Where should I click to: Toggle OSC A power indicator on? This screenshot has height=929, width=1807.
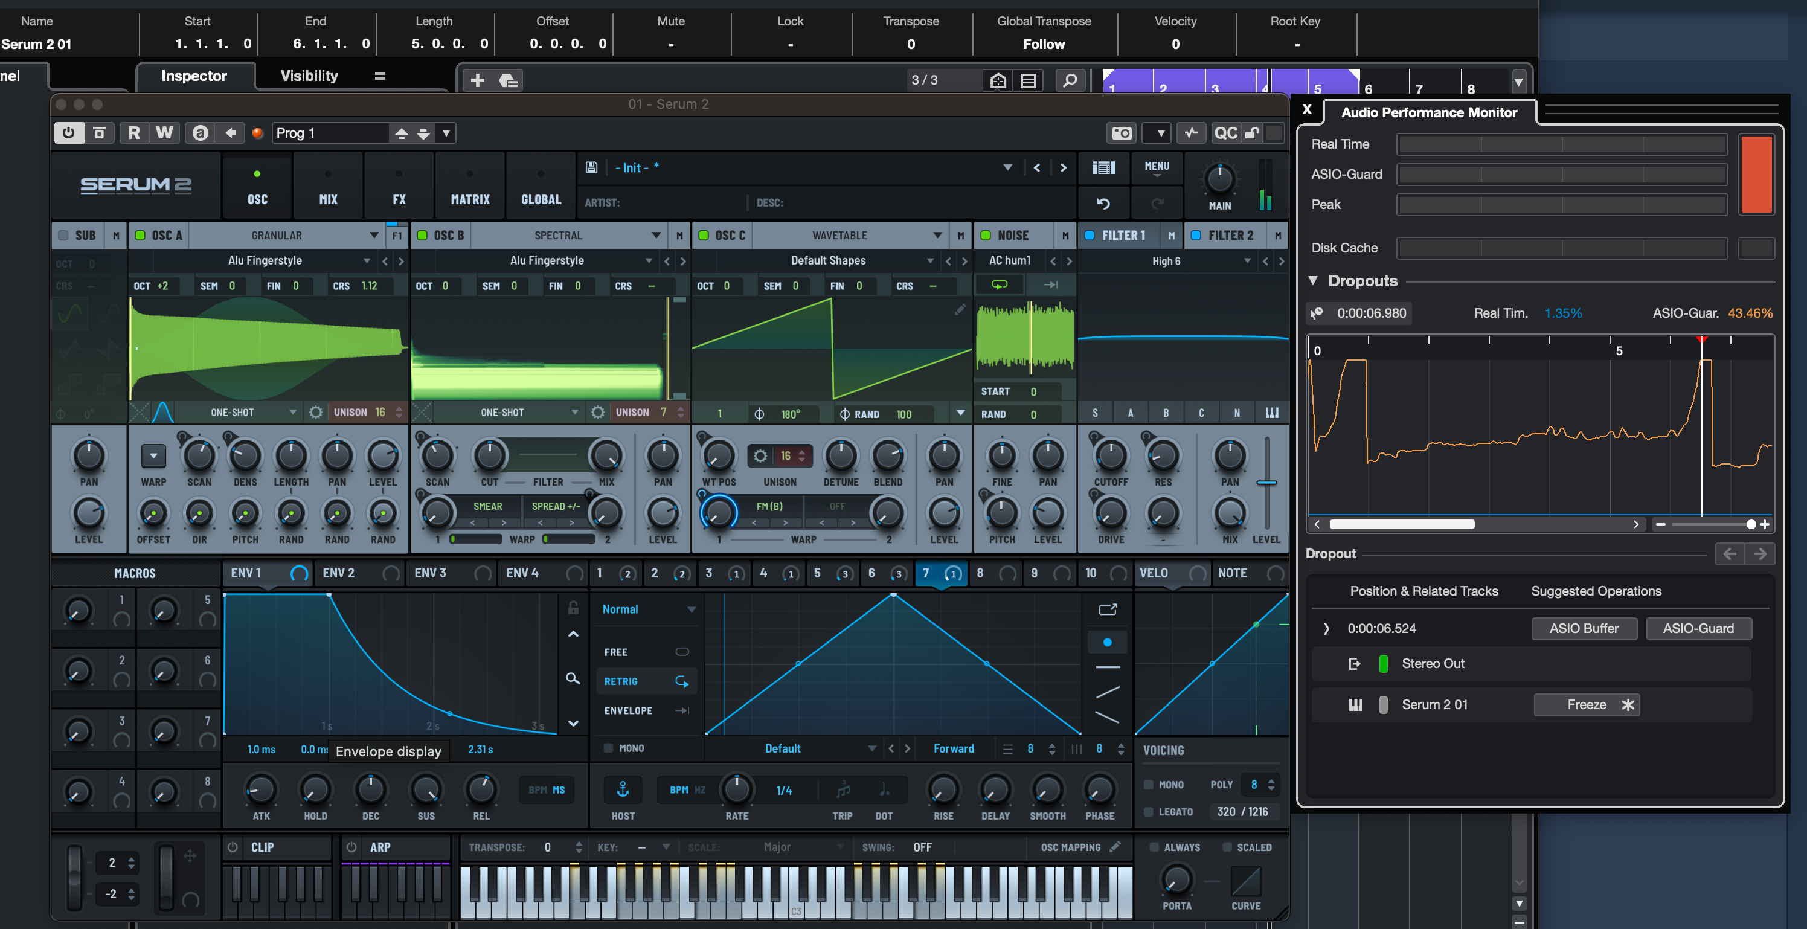pos(140,235)
